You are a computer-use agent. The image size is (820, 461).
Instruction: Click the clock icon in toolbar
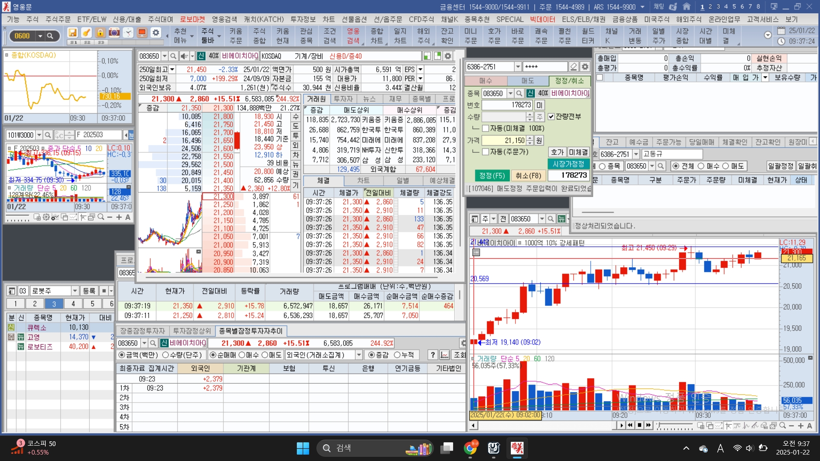click(x=128, y=33)
